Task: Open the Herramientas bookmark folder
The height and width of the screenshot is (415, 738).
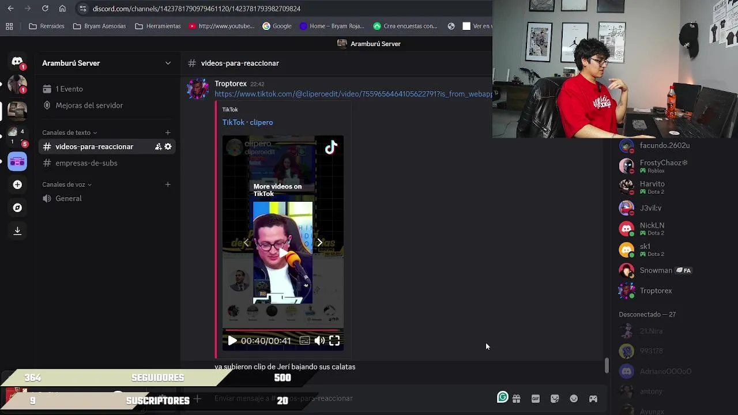Action: [x=157, y=26]
